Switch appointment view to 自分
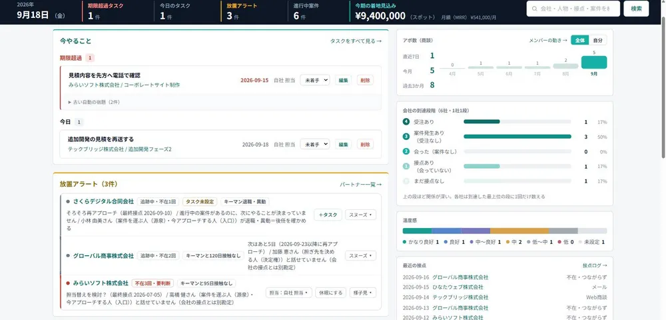This screenshot has width=666, height=320. pos(597,41)
